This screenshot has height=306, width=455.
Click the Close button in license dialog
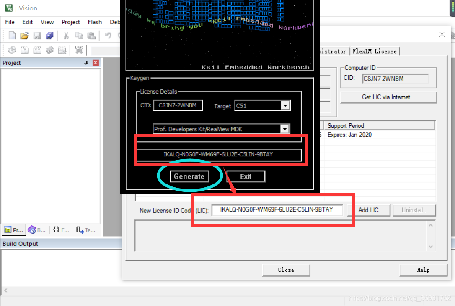pos(286,270)
